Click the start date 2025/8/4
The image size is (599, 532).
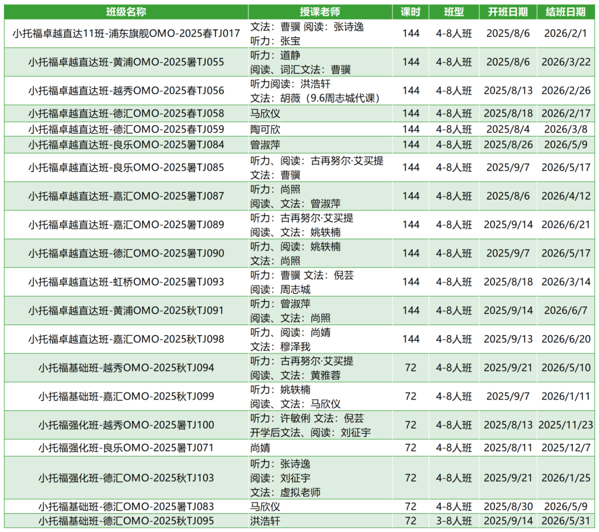point(507,129)
